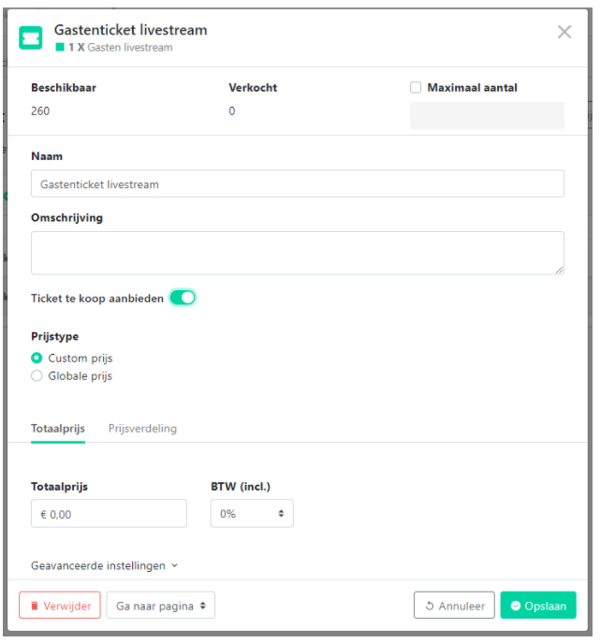Select the Totaalprijs tab
600x643 pixels.
pos(58,429)
